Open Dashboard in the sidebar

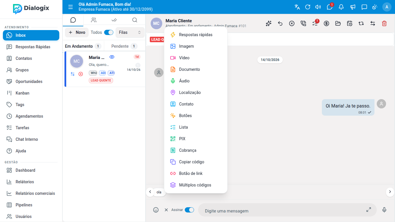31,170
